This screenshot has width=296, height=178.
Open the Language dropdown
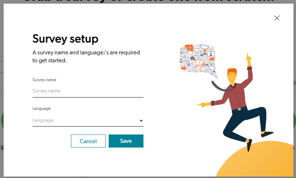click(88, 120)
